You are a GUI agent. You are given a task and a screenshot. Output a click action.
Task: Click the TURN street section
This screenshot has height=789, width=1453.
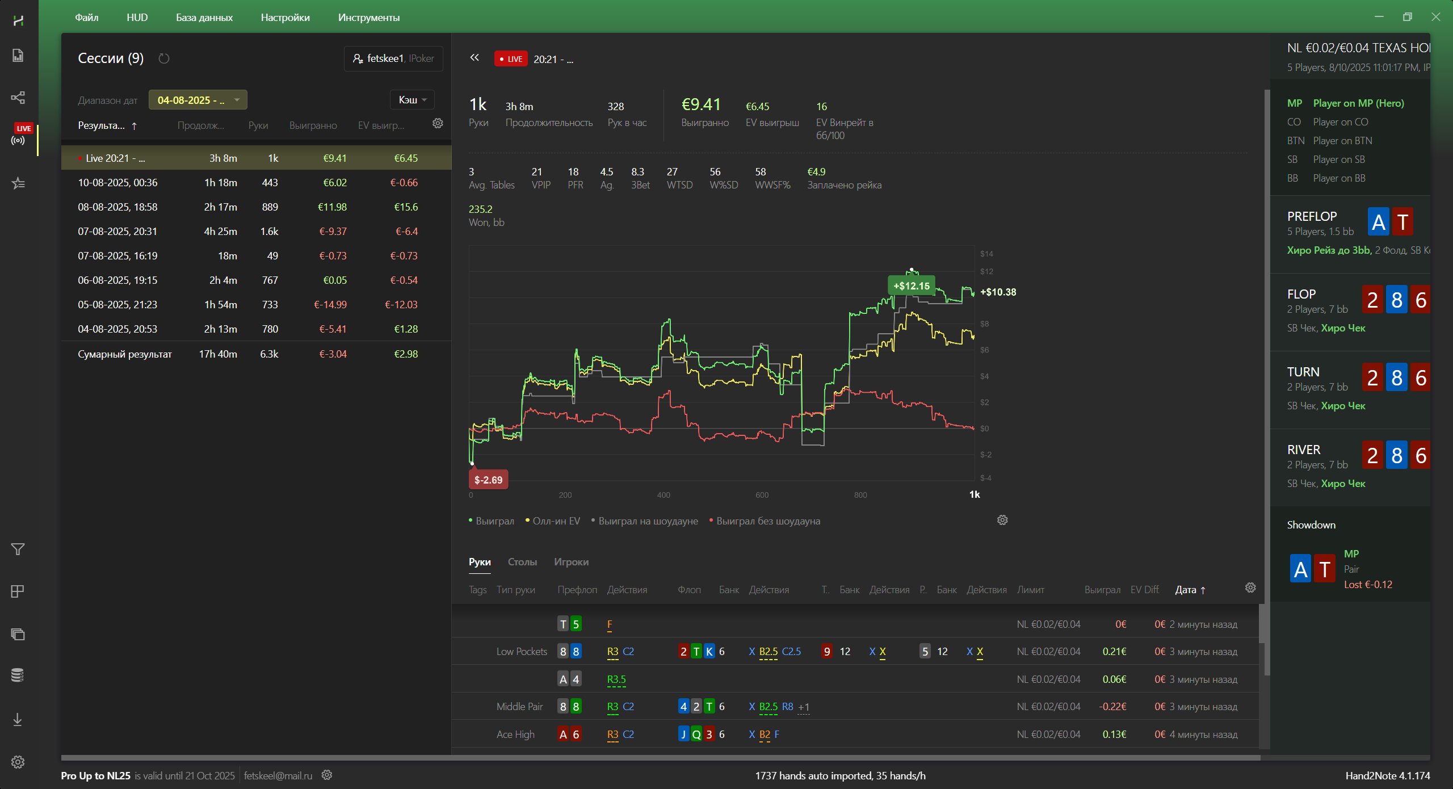pos(1350,389)
